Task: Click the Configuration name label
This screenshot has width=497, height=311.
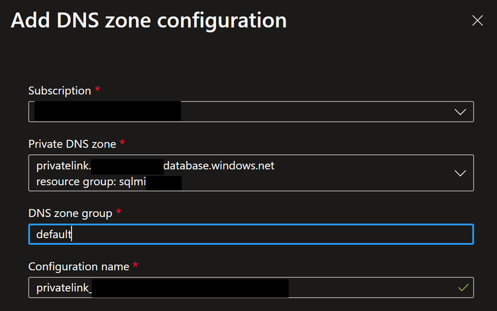Action: [x=79, y=266]
